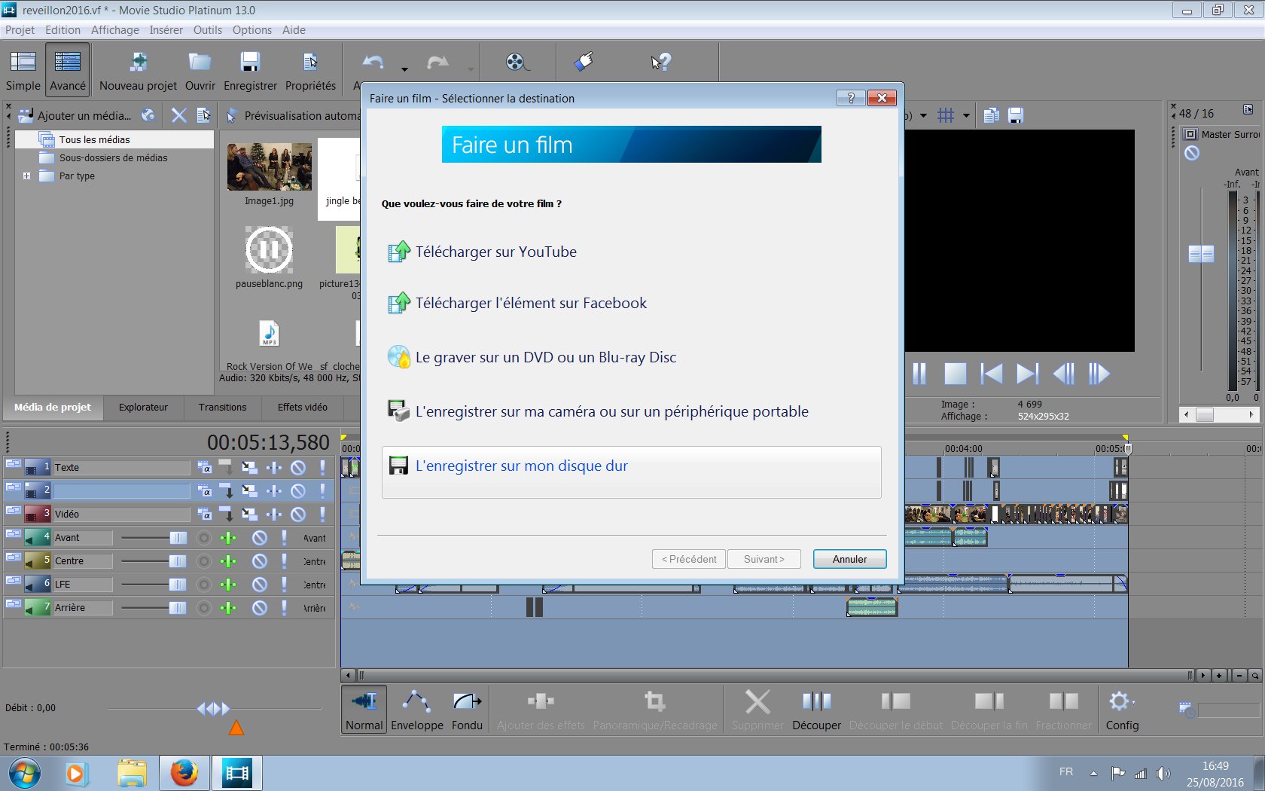Expand the Par type media folder

[27, 176]
